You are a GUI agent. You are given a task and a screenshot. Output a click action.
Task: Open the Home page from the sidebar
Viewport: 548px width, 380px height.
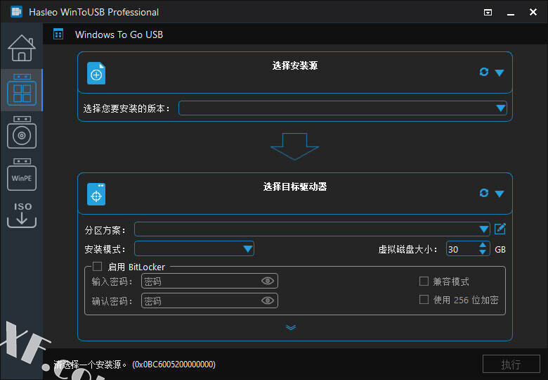click(x=21, y=48)
